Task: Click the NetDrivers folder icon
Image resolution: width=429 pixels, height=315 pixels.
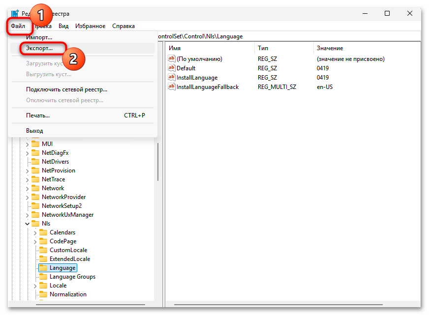Action: click(35, 162)
